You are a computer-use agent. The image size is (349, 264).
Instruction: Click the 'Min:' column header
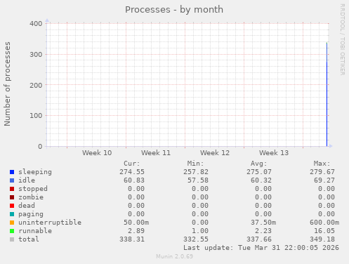195,164
